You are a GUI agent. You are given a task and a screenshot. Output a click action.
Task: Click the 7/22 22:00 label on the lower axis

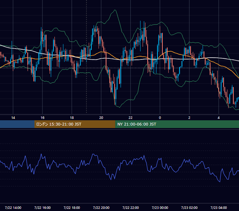pyautogui.click(x=131, y=207)
